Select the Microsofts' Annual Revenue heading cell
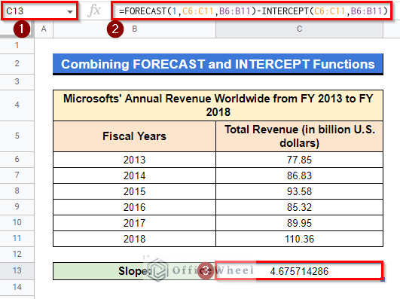400x299 pixels. [x=218, y=105]
